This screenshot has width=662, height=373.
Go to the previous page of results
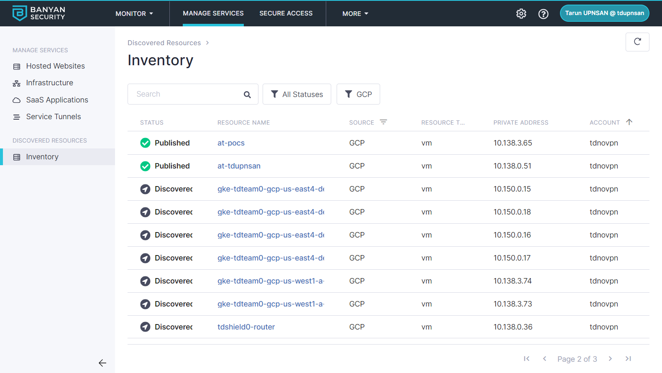point(544,359)
